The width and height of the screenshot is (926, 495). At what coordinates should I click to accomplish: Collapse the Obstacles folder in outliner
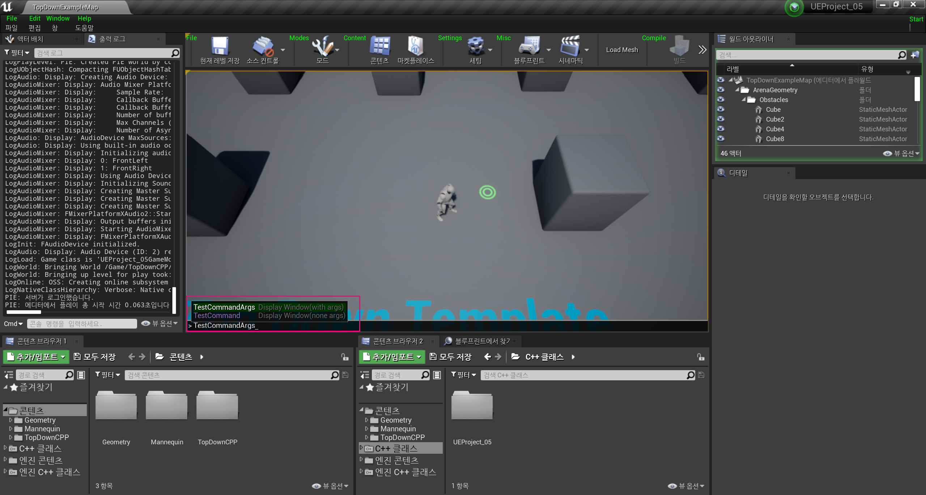tap(744, 100)
